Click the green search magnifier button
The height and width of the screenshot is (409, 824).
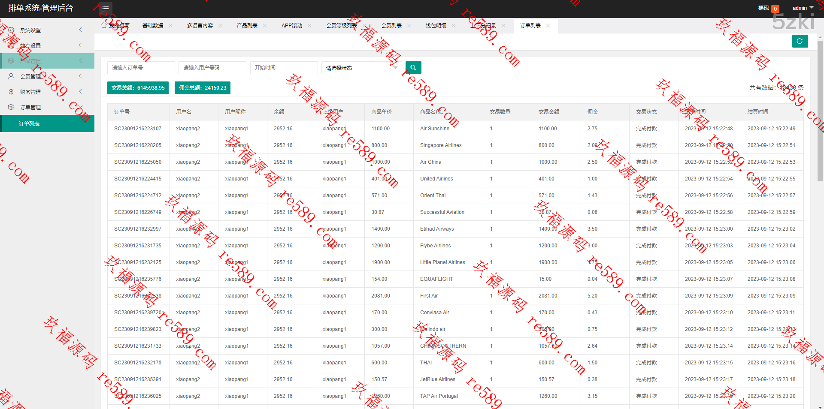(x=413, y=68)
